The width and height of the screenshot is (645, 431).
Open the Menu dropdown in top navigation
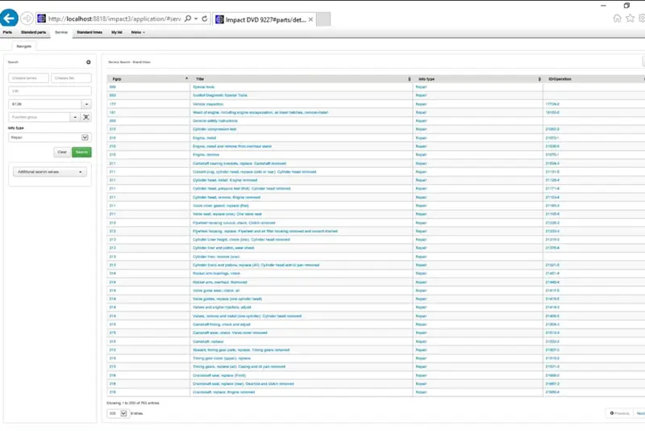pyautogui.click(x=138, y=32)
